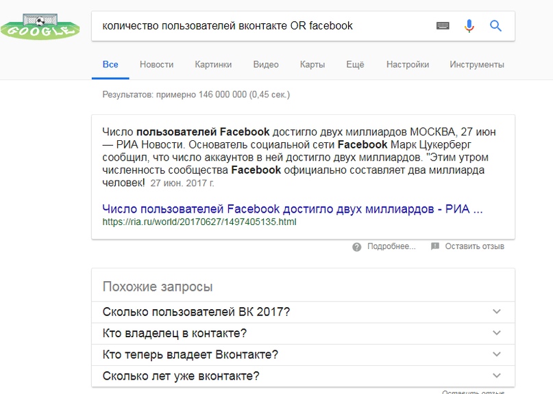Open the Ещё dropdown for more result types
The width and height of the screenshot is (553, 394).
pyautogui.click(x=355, y=64)
